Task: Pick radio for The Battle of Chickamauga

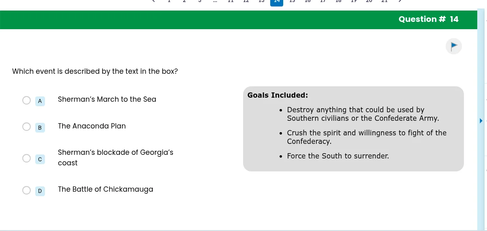Action: (26, 190)
